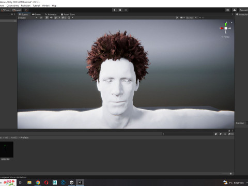Toggle the Local handle rotation button
This screenshot has height=186, width=248.
pyautogui.click(x=17, y=10)
